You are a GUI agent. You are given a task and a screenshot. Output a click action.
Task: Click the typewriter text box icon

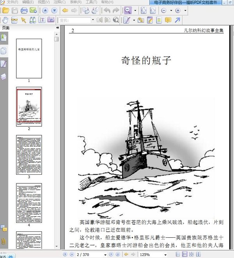(159, 20)
